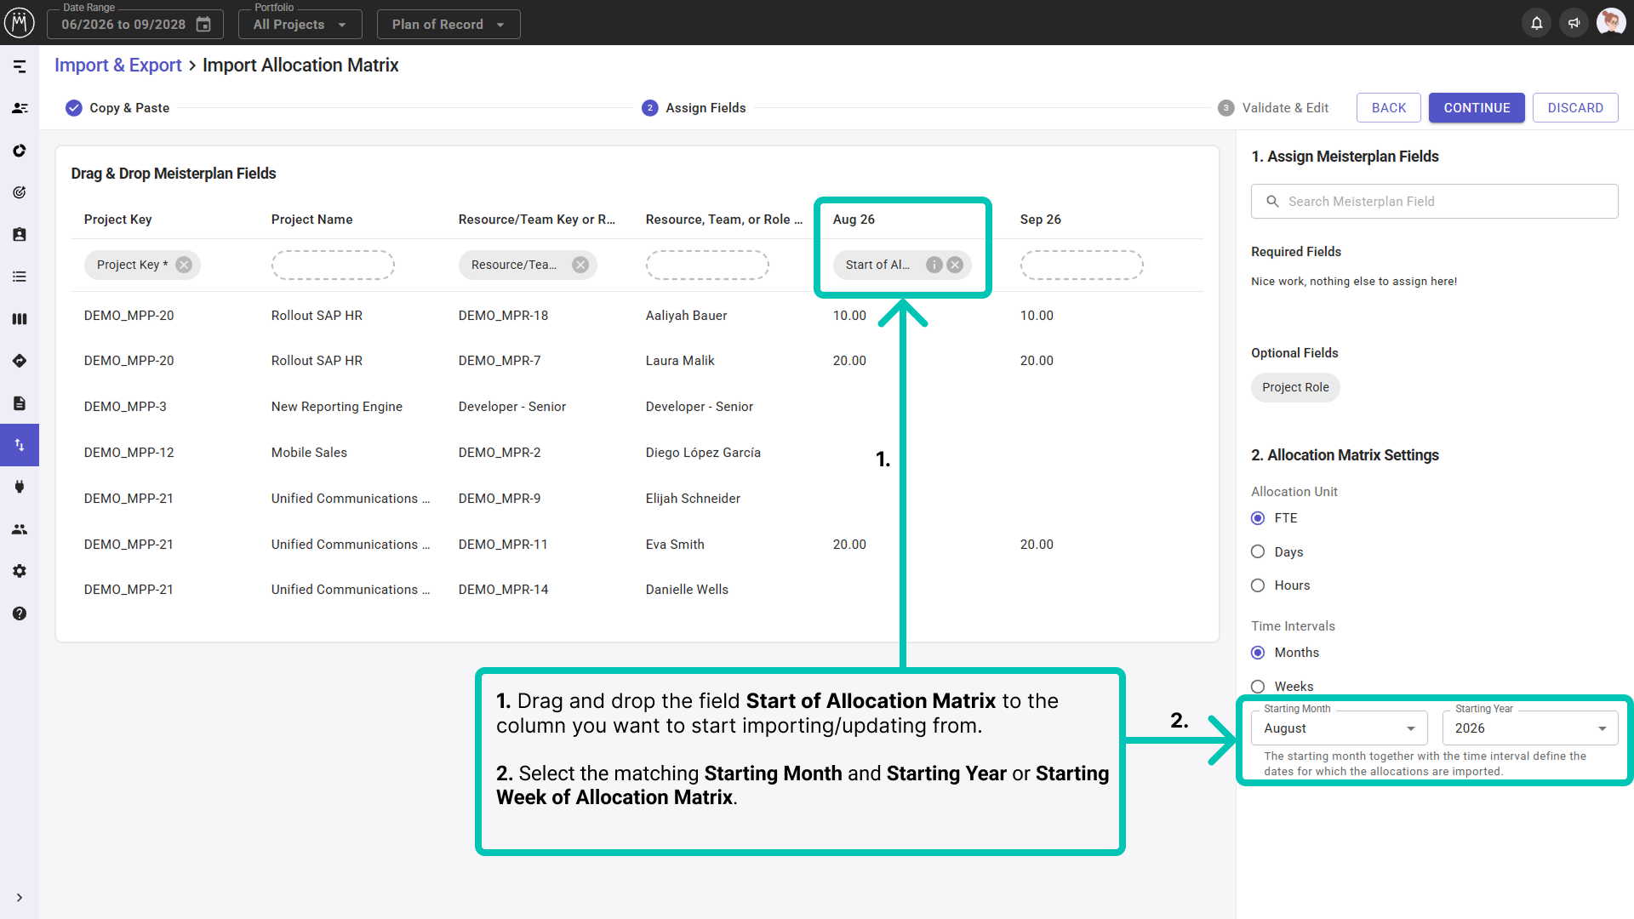Go to the Copy & Paste step
Viewport: 1634px width, 919px height.
(x=117, y=108)
